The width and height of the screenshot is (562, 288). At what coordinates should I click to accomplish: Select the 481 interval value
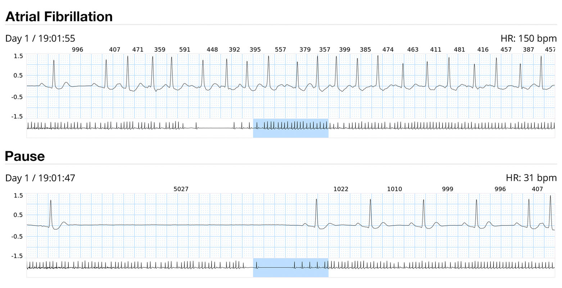459,50
